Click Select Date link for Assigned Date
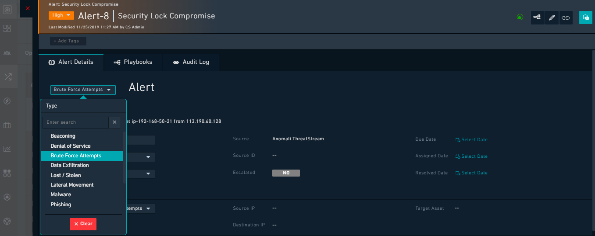The height and width of the screenshot is (236, 595). [x=474, y=156]
